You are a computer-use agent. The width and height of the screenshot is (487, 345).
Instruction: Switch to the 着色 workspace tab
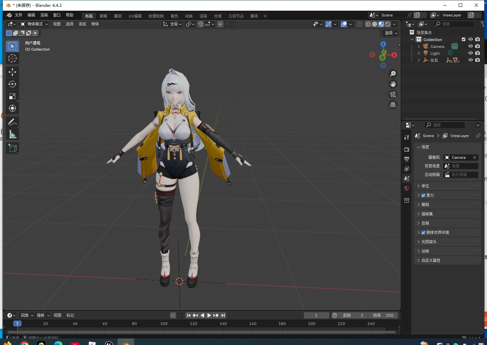tap(174, 16)
